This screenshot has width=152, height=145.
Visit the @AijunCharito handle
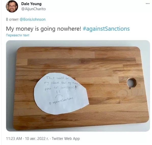[x=33, y=9]
